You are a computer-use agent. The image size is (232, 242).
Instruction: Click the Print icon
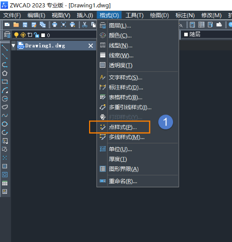click(x=55, y=25)
